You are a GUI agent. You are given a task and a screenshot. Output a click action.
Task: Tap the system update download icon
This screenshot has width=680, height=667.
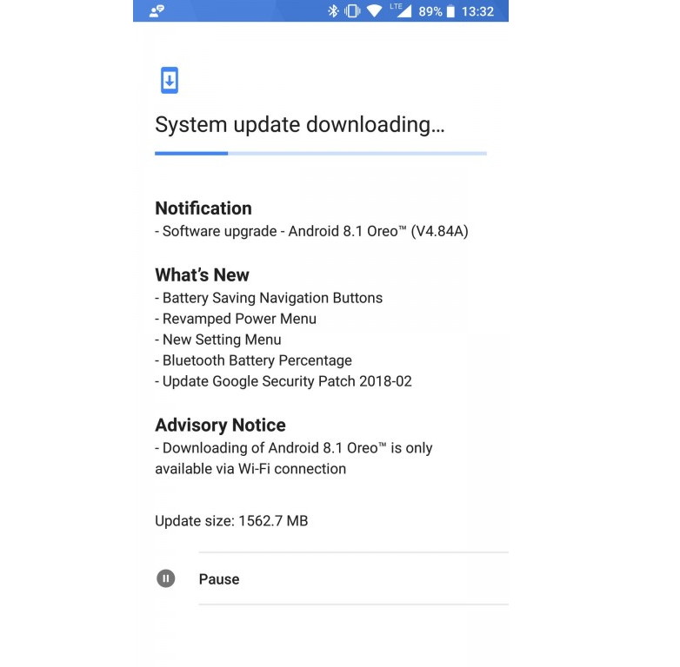click(x=170, y=80)
